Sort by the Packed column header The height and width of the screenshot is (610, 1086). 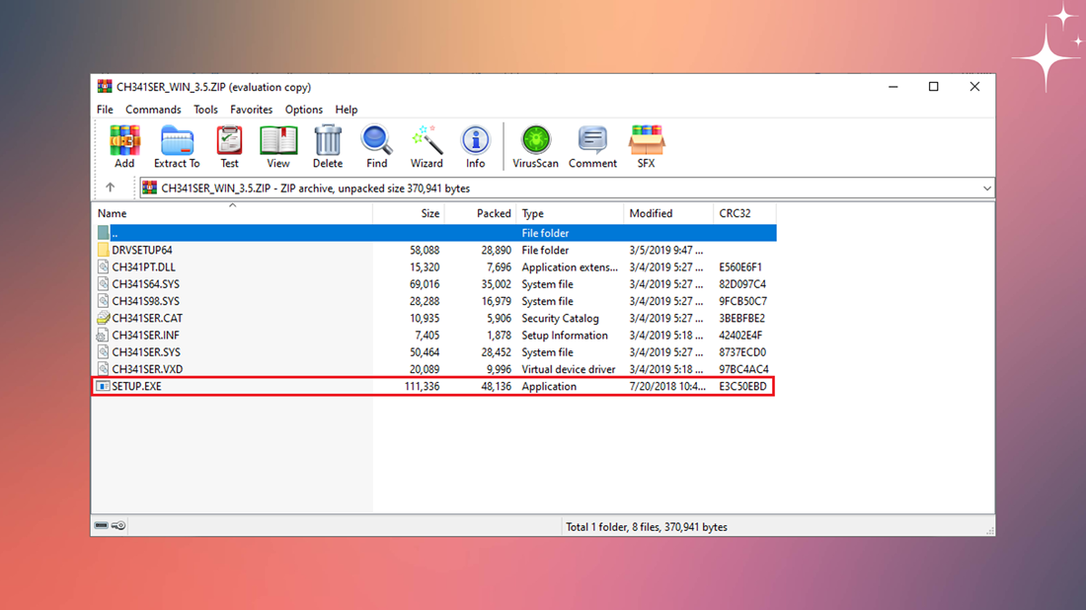tap(481, 213)
